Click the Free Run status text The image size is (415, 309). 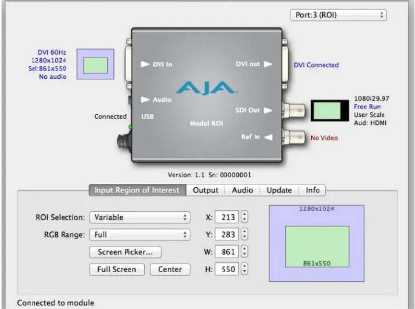pos(367,106)
